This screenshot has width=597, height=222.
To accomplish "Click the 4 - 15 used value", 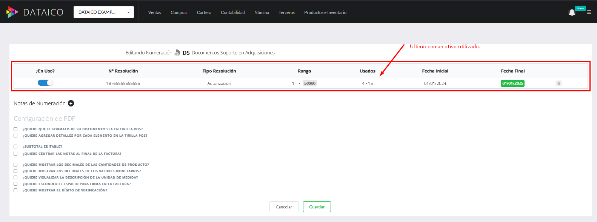I will click(368, 83).
